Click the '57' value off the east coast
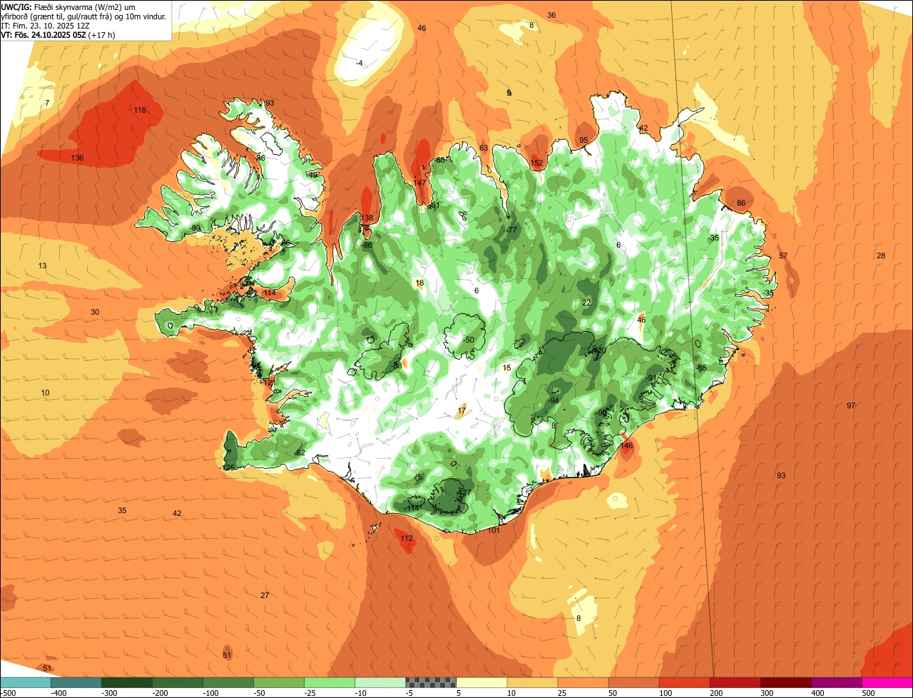 coord(783,256)
